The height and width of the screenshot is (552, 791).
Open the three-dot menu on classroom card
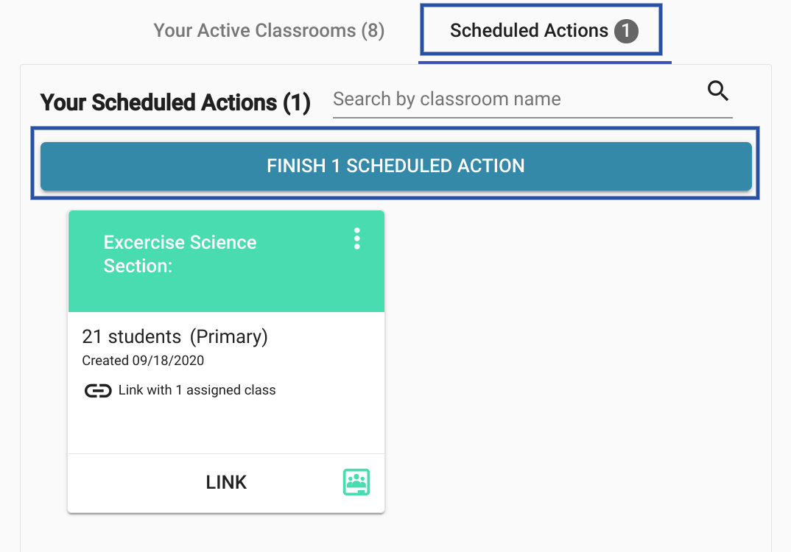[x=357, y=238]
